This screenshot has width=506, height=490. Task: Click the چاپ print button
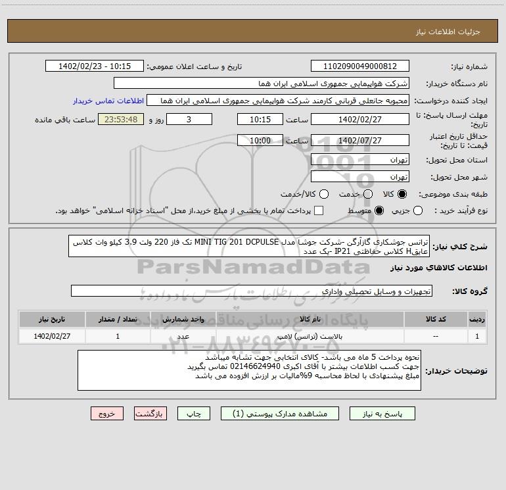194,414
